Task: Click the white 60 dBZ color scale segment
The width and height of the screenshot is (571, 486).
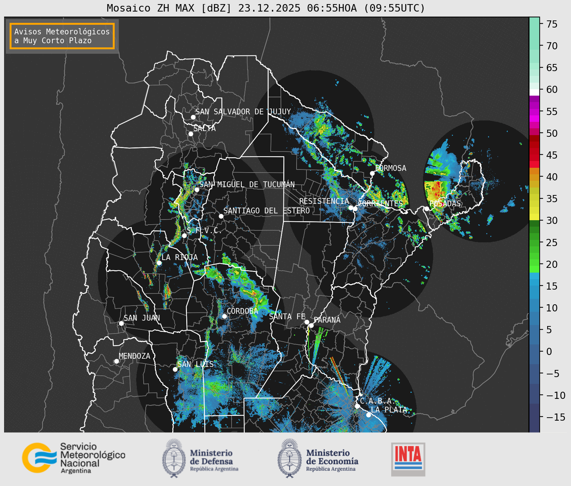Action: pos(534,92)
